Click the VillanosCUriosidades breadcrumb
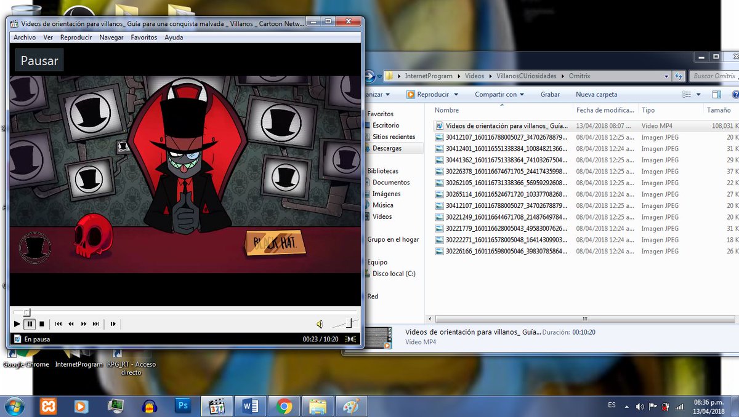739x417 pixels. 527,76
